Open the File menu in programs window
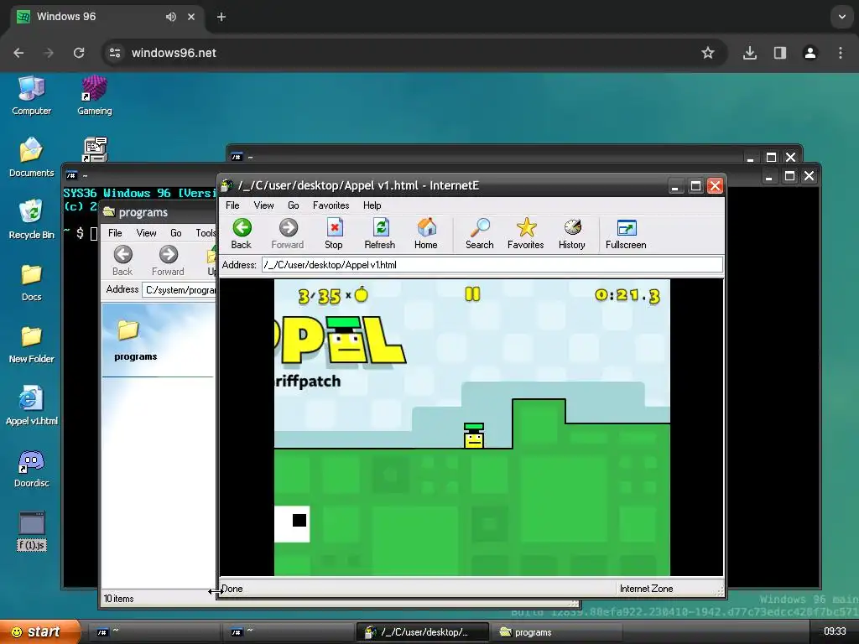The height and width of the screenshot is (644, 859). (x=115, y=233)
